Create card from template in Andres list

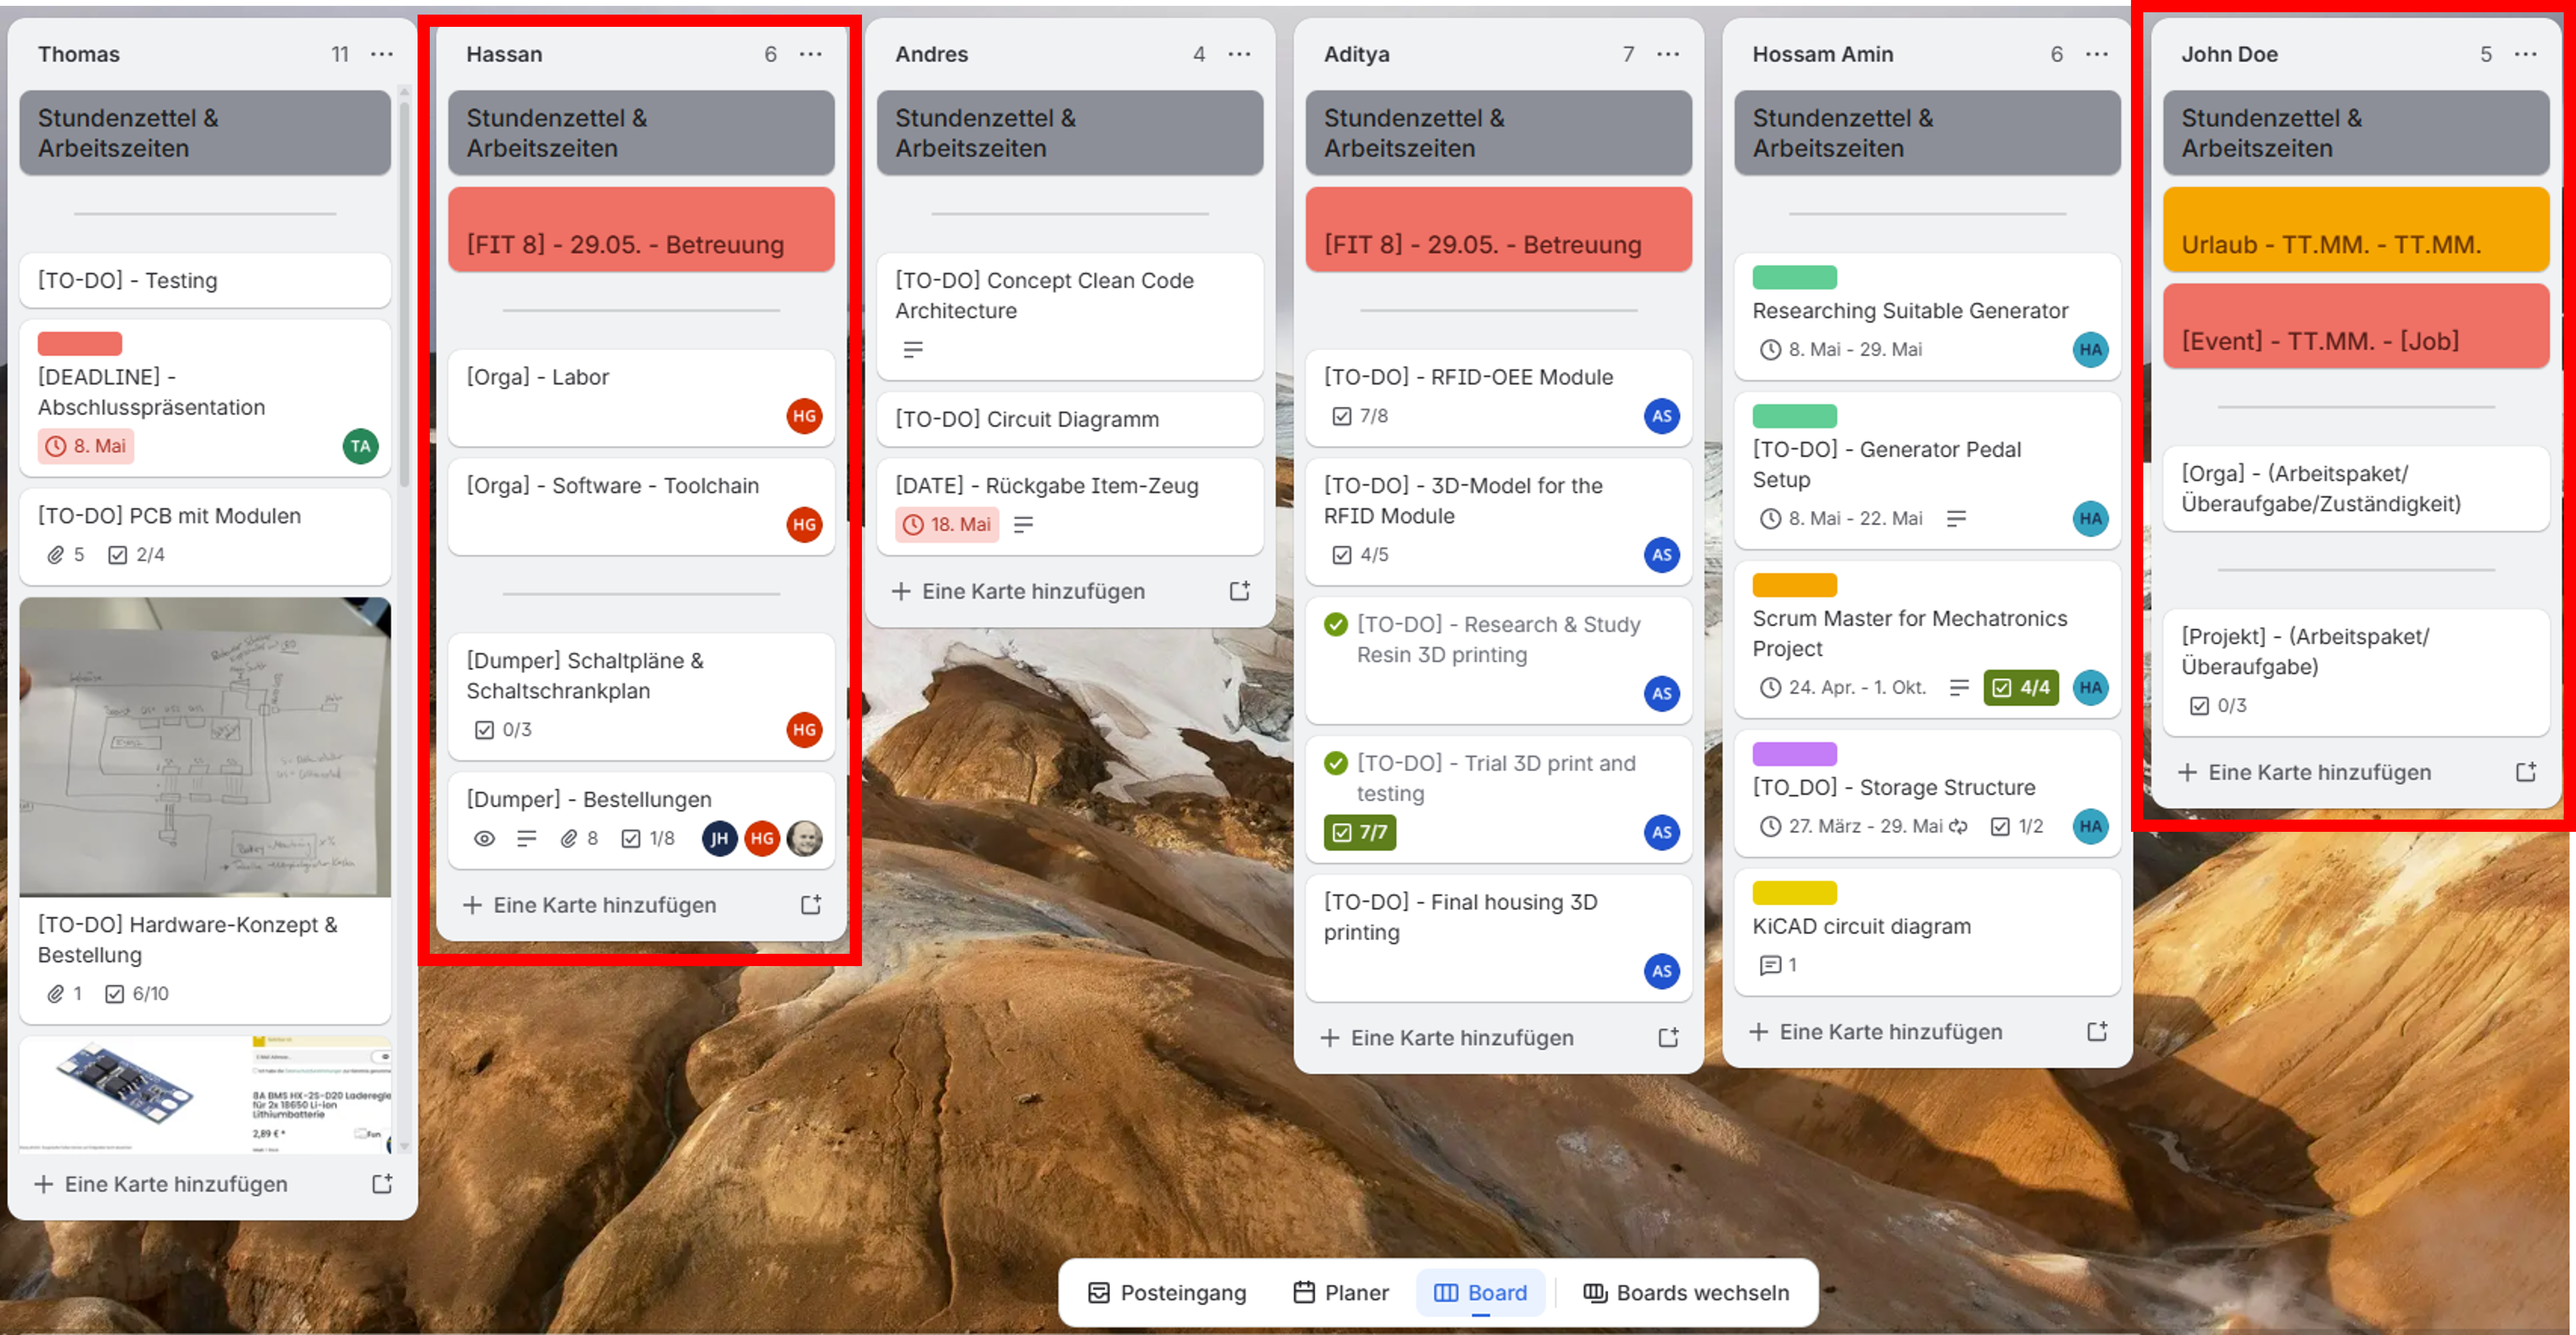1240,591
